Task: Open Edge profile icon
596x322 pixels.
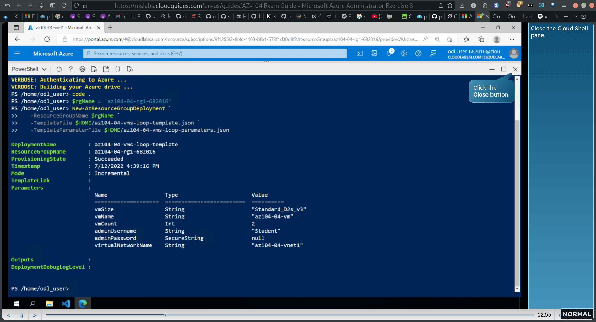Action: [496, 39]
